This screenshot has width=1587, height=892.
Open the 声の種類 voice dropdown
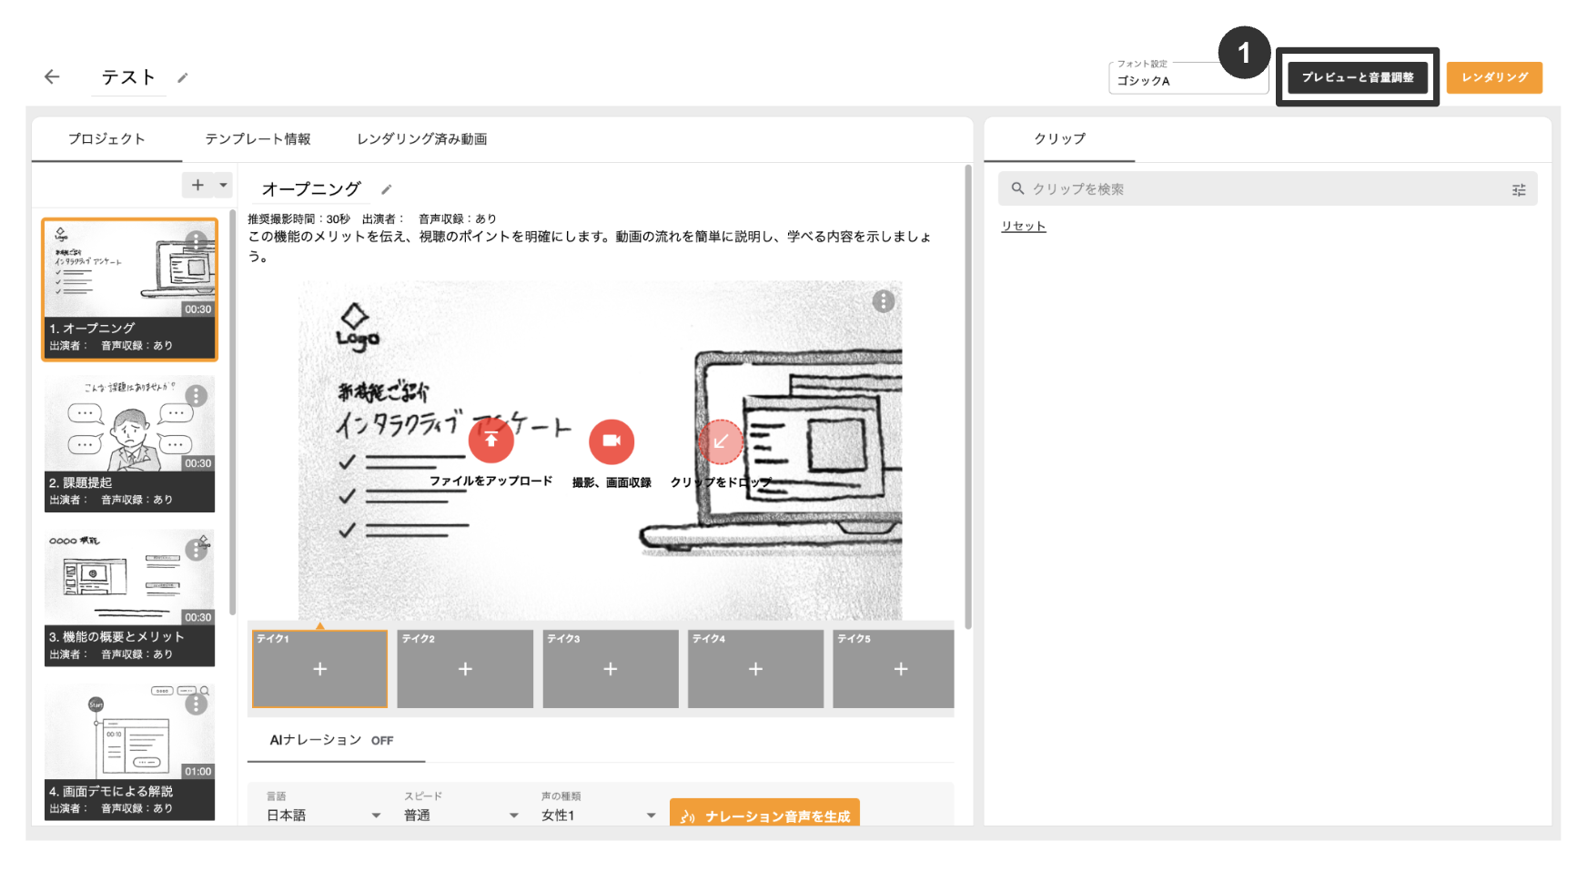click(x=651, y=815)
